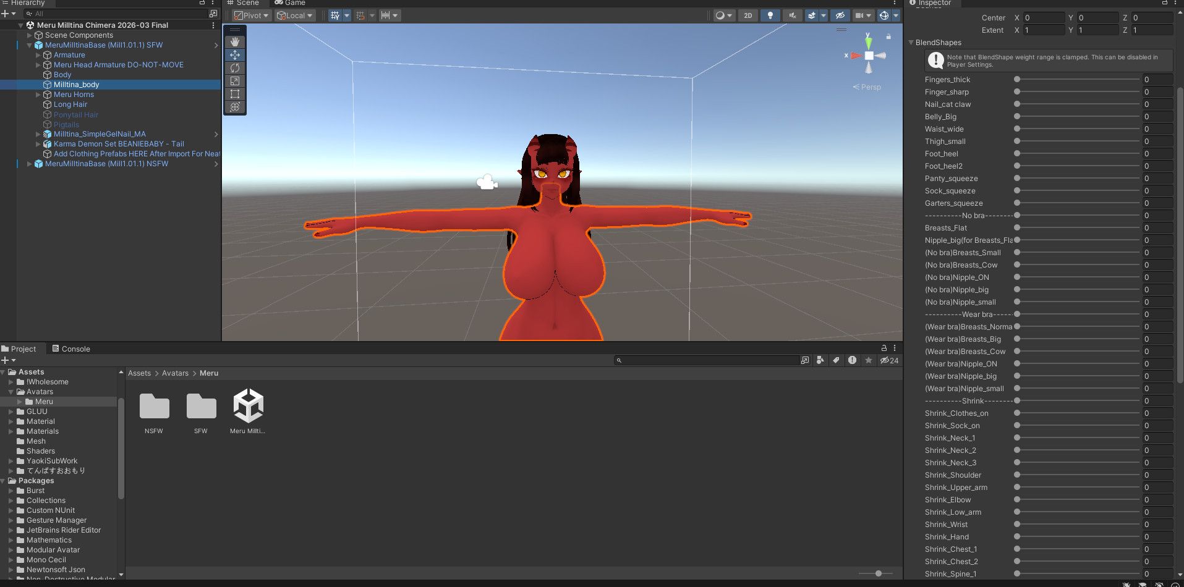This screenshot has height=587, width=1184.
Task: Switch to the Scene tab
Action: pyautogui.click(x=243, y=2)
